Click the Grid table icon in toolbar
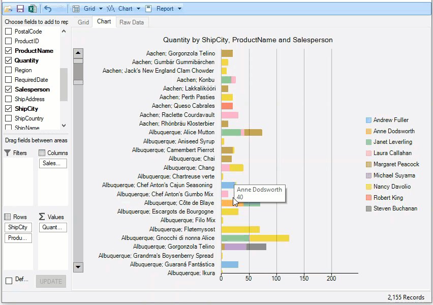Screen dimensions: 433x305 [76, 9]
